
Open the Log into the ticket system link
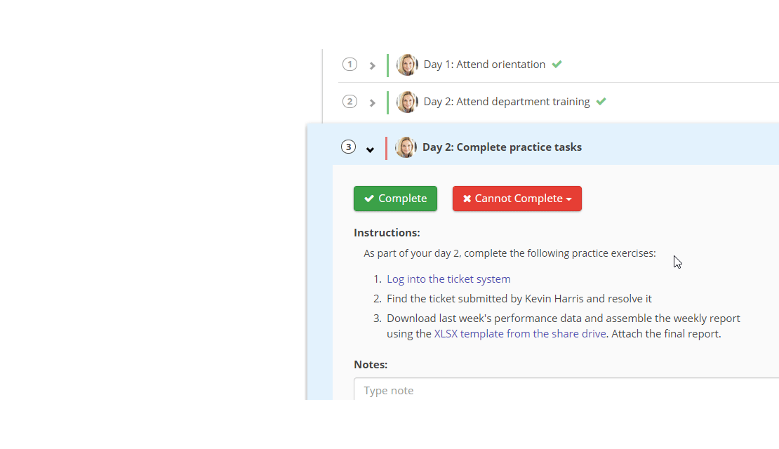coord(448,279)
